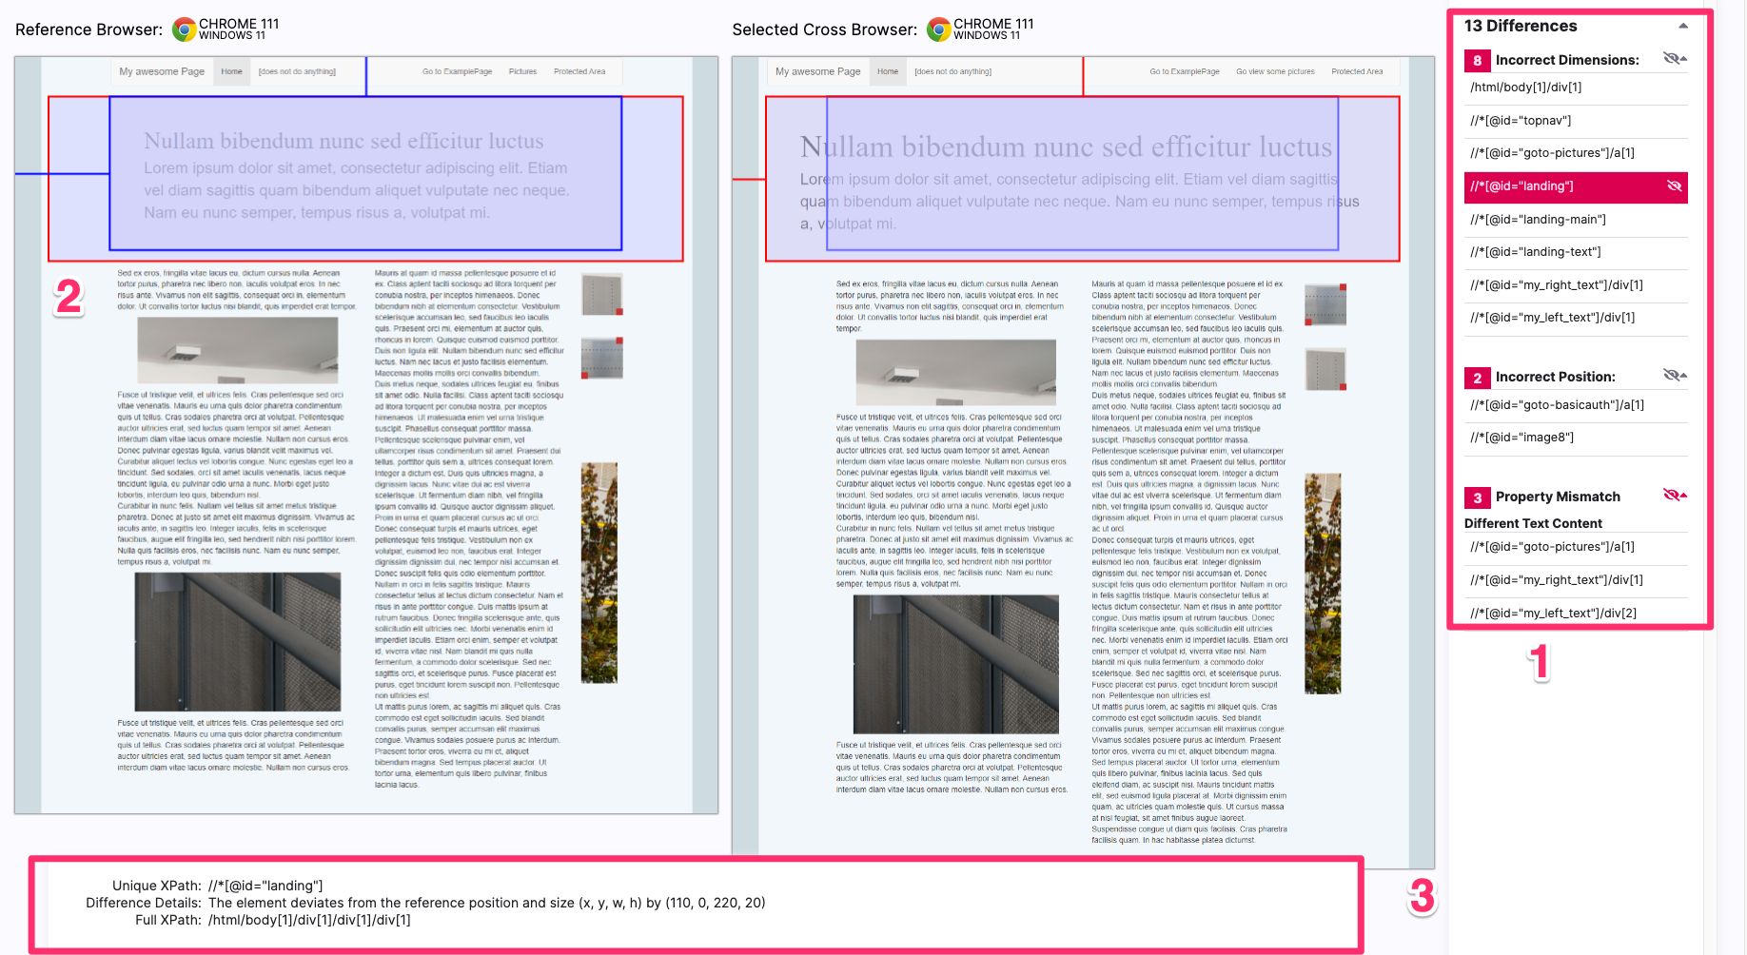Select the /html/body[1]/div[1] difference row
Viewport: 1747px width, 955px height.
(1576, 88)
